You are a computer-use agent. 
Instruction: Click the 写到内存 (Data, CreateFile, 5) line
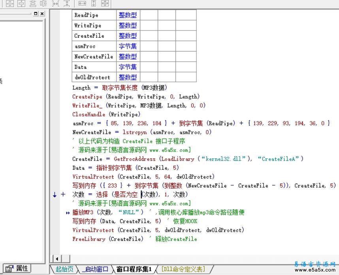tap(117, 221)
